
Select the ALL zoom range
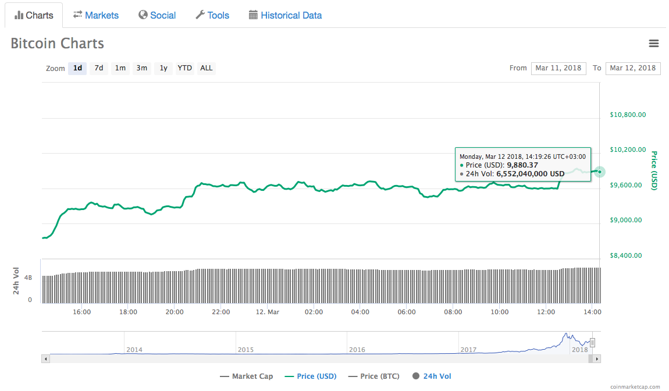point(206,68)
